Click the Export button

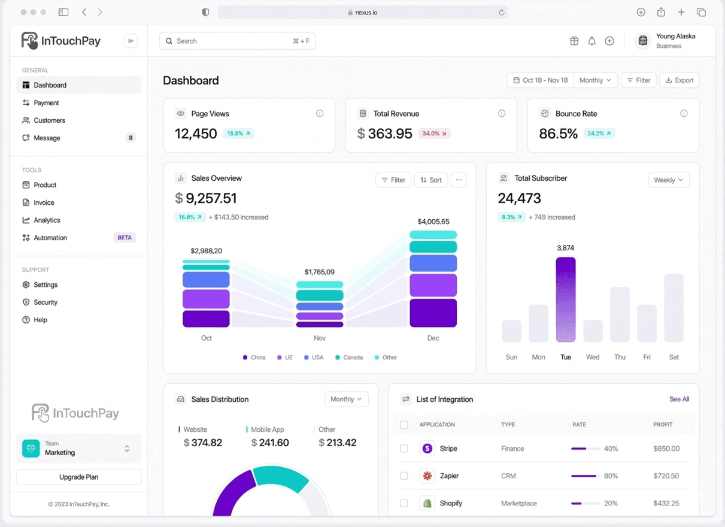click(x=680, y=80)
